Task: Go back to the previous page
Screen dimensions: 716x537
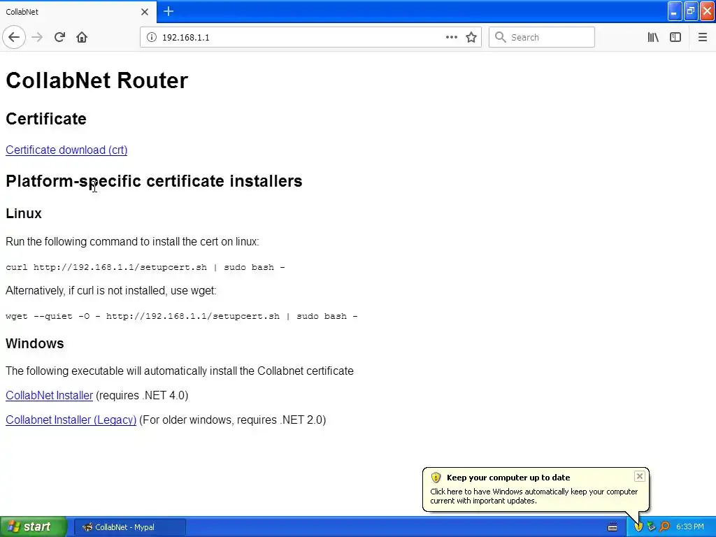Action: [x=14, y=37]
